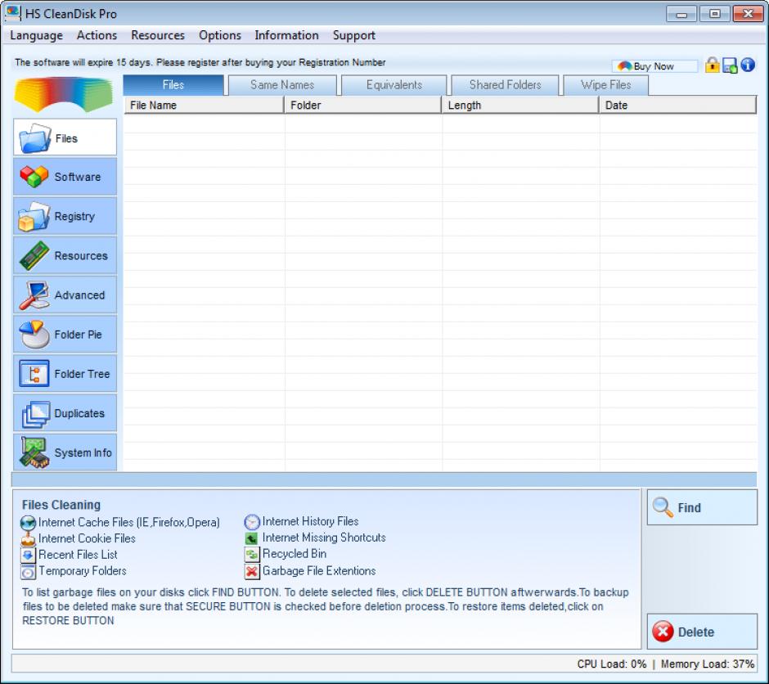Switch to the Wipe Files tab
The width and height of the screenshot is (769, 684).
coord(606,85)
